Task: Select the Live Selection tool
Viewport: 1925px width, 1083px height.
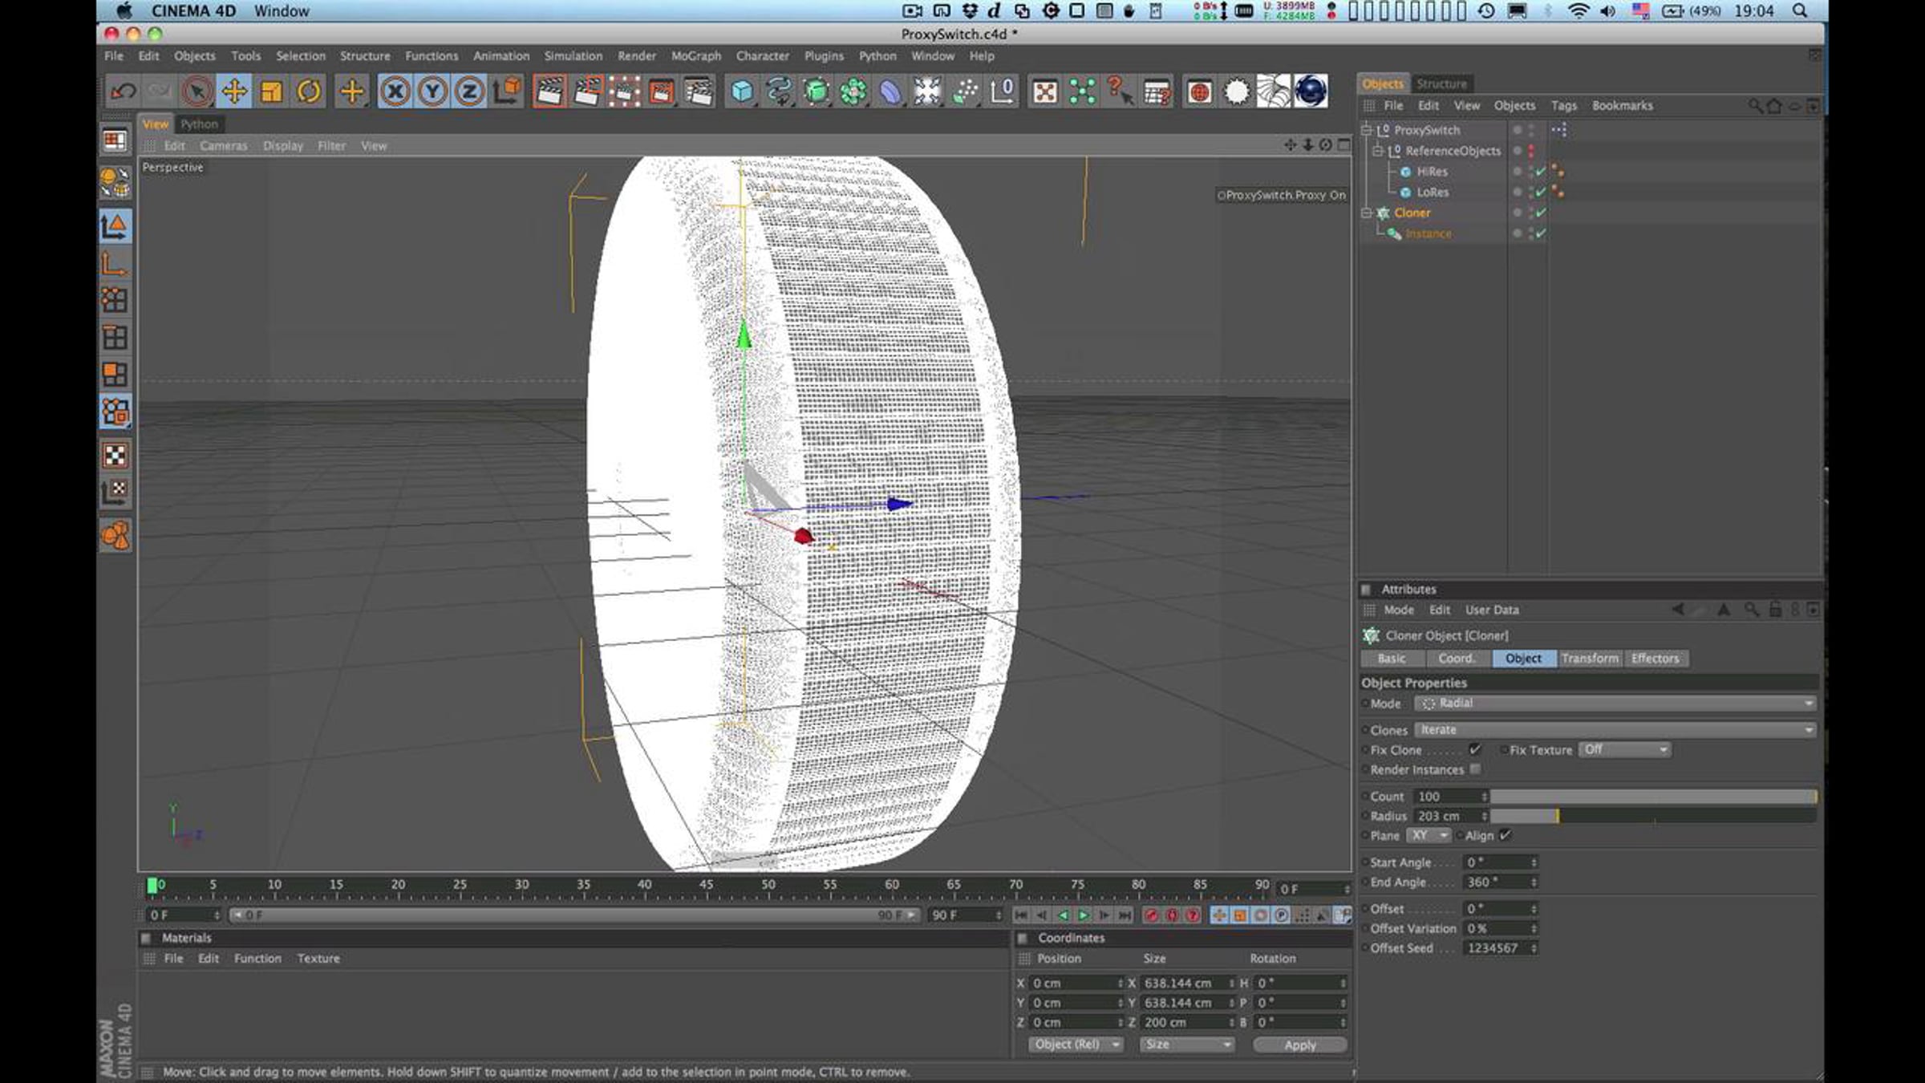Action: 197,91
